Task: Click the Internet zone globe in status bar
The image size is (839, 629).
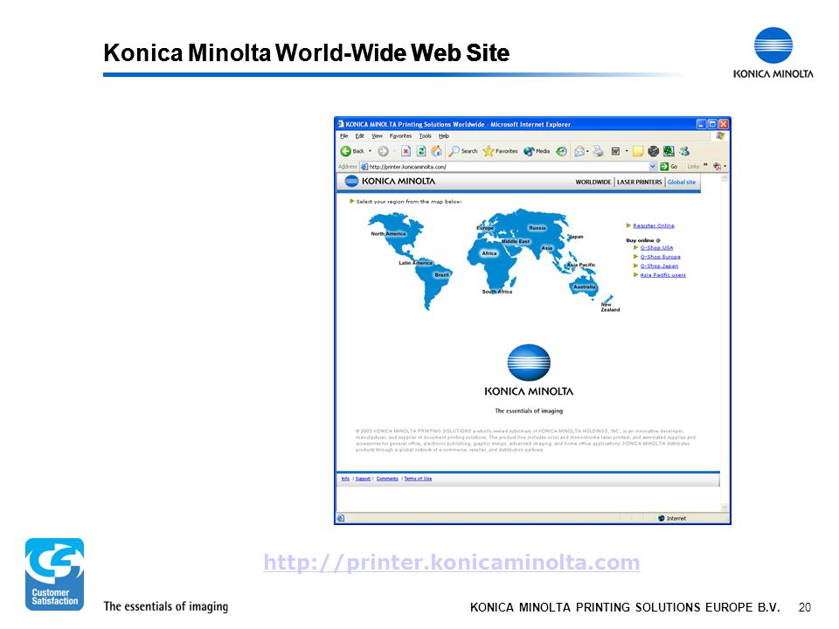Action: click(662, 518)
